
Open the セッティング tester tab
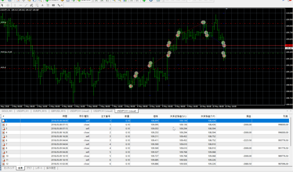point(9,168)
